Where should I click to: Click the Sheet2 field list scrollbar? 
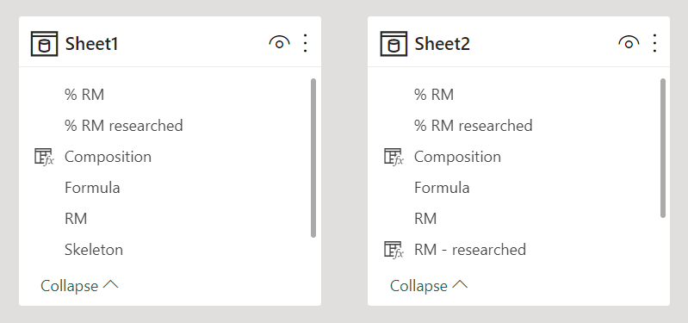(662, 148)
